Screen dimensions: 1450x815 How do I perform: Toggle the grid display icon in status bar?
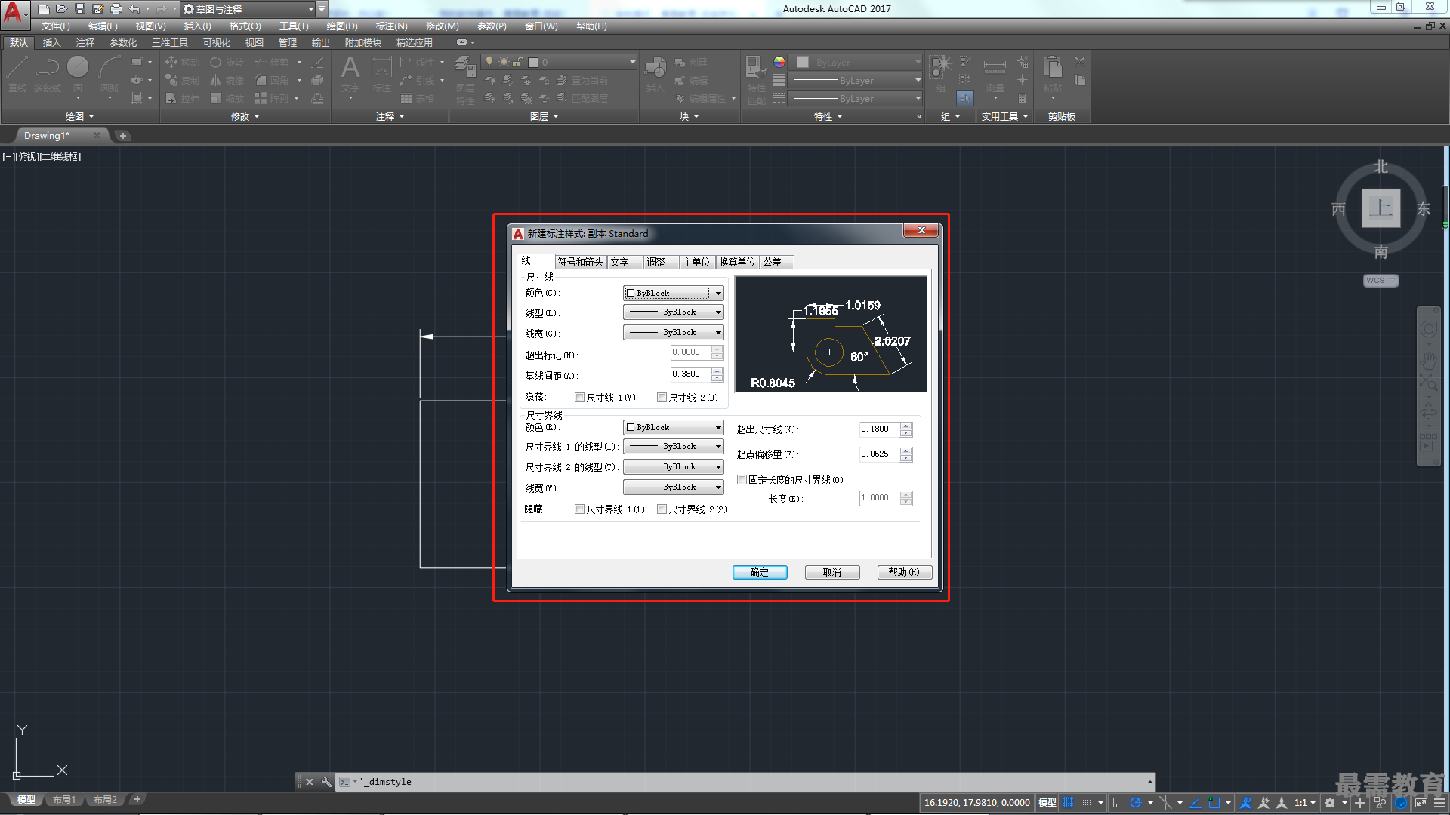(x=1068, y=803)
